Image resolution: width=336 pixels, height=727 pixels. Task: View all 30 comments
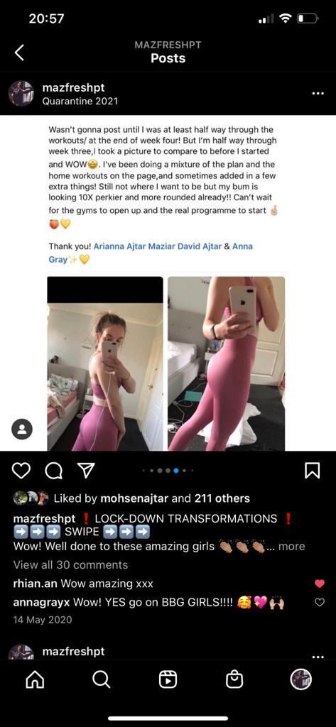70,564
